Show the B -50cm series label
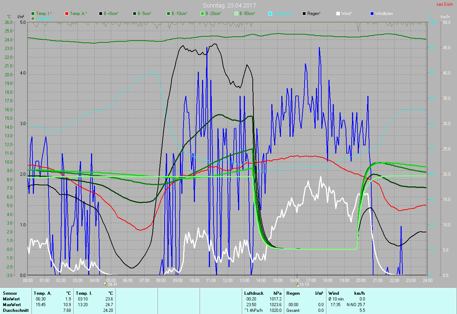The height and width of the screenshot is (314, 457). tap(247, 14)
